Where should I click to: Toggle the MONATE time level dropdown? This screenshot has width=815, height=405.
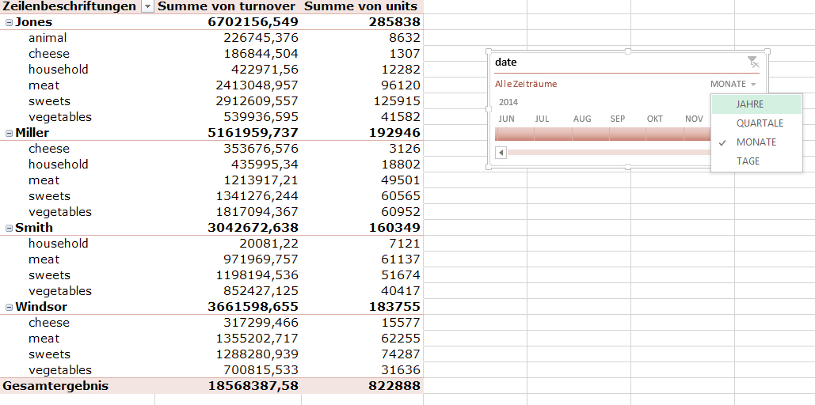(x=733, y=84)
